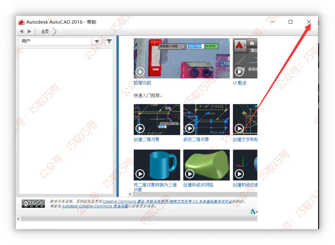Click the back navigation arrow

point(21,31)
